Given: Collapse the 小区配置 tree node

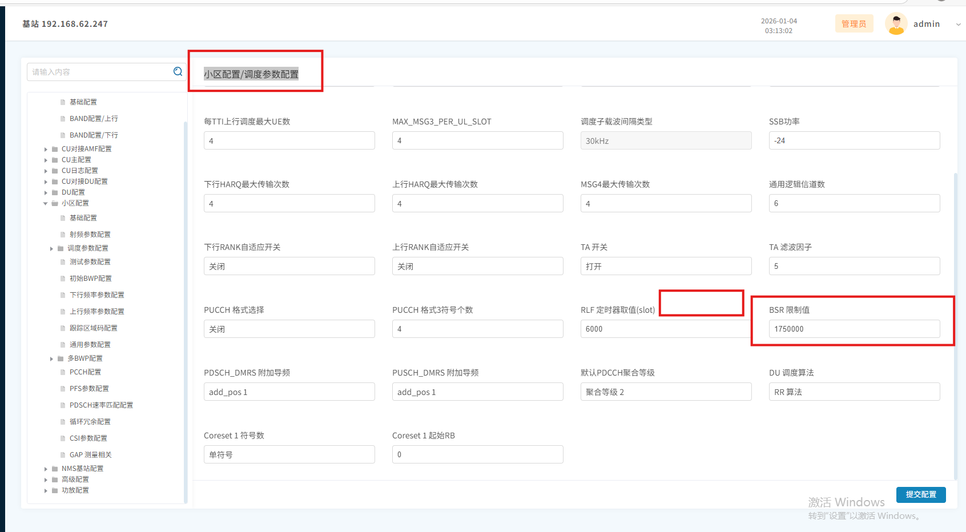Looking at the screenshot, I should click(x=46, y=203).
